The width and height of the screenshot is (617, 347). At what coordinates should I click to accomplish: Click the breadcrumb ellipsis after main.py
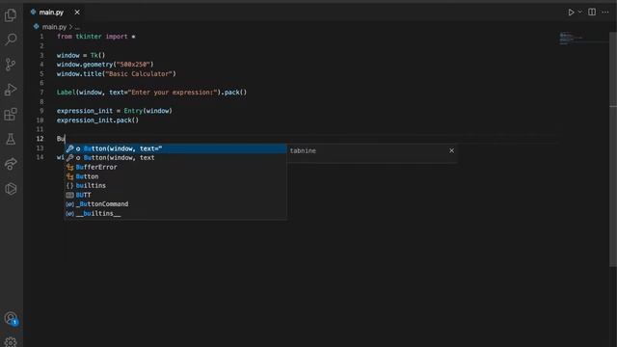click(x=77, y=27)
